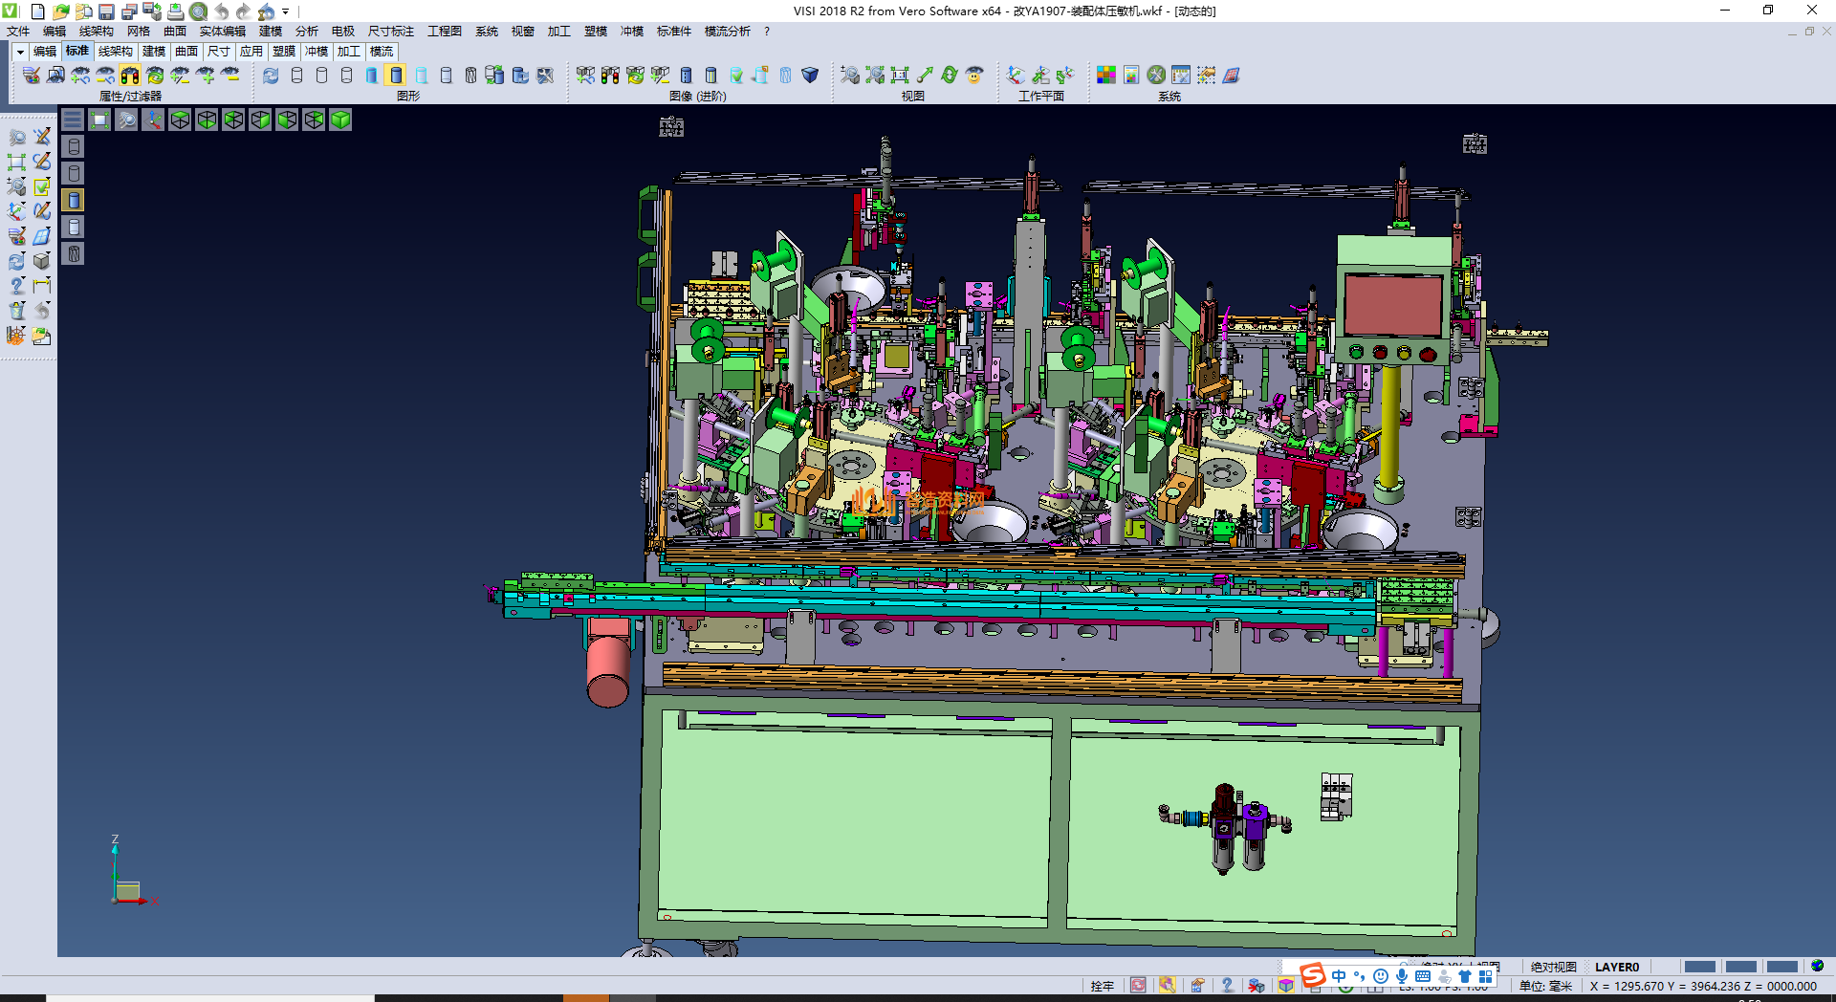Click the work plane axis icon
The width and height of the screenshot is (1836, 1002).
point(1016,76)
